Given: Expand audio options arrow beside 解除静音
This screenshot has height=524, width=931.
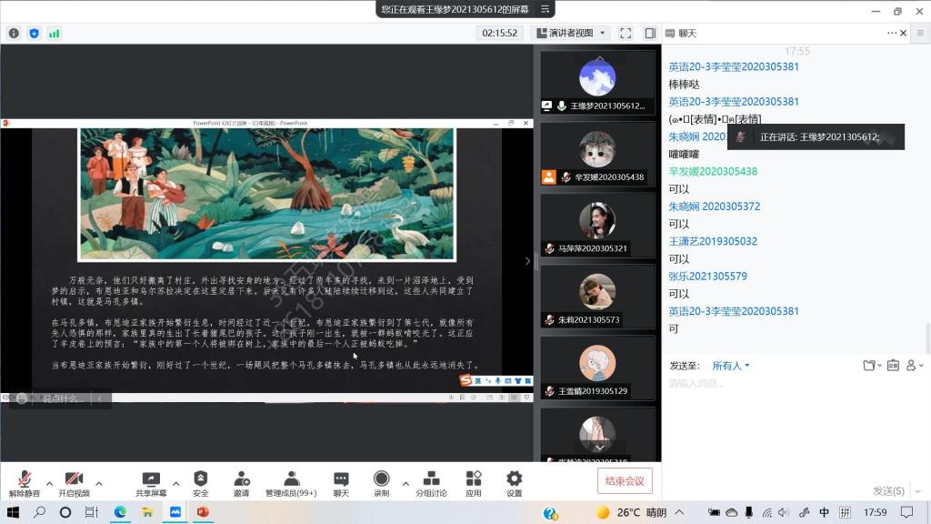Looking at the screenshot, I should (49, 483).
